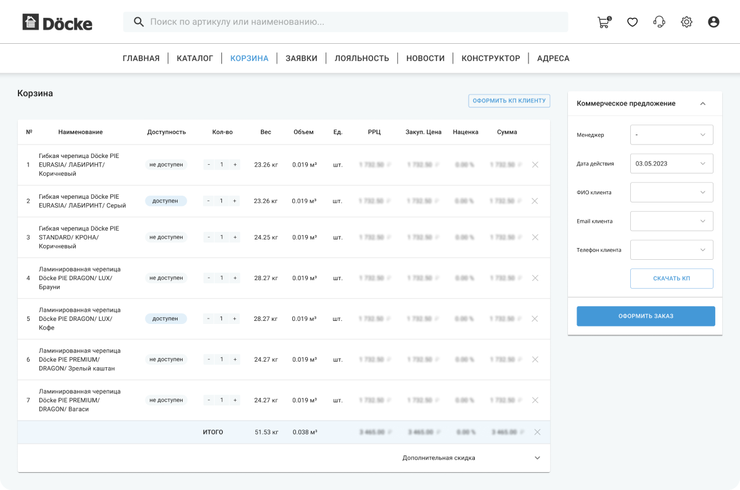Open the Email клиента dropdown
This screenshot has height=490, width=740.
coord(672,221)
